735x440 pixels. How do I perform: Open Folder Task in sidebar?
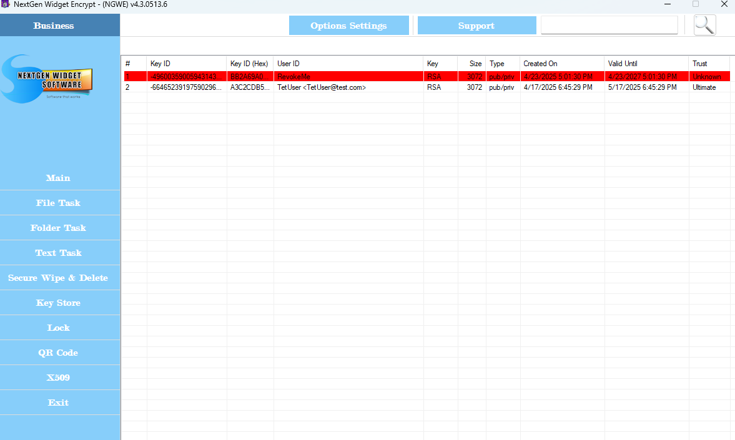pos(59,228)
